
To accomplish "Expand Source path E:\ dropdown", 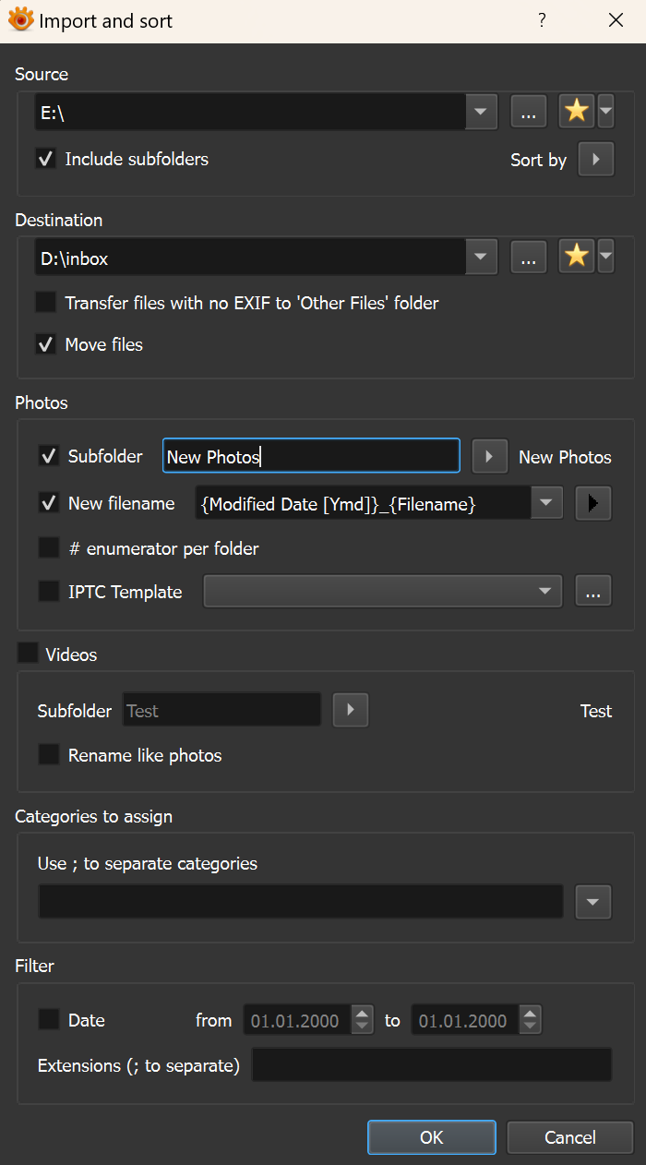I will (481, 113).
